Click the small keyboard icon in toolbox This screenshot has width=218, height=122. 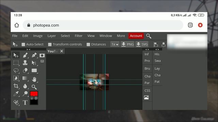click(42, 61)
